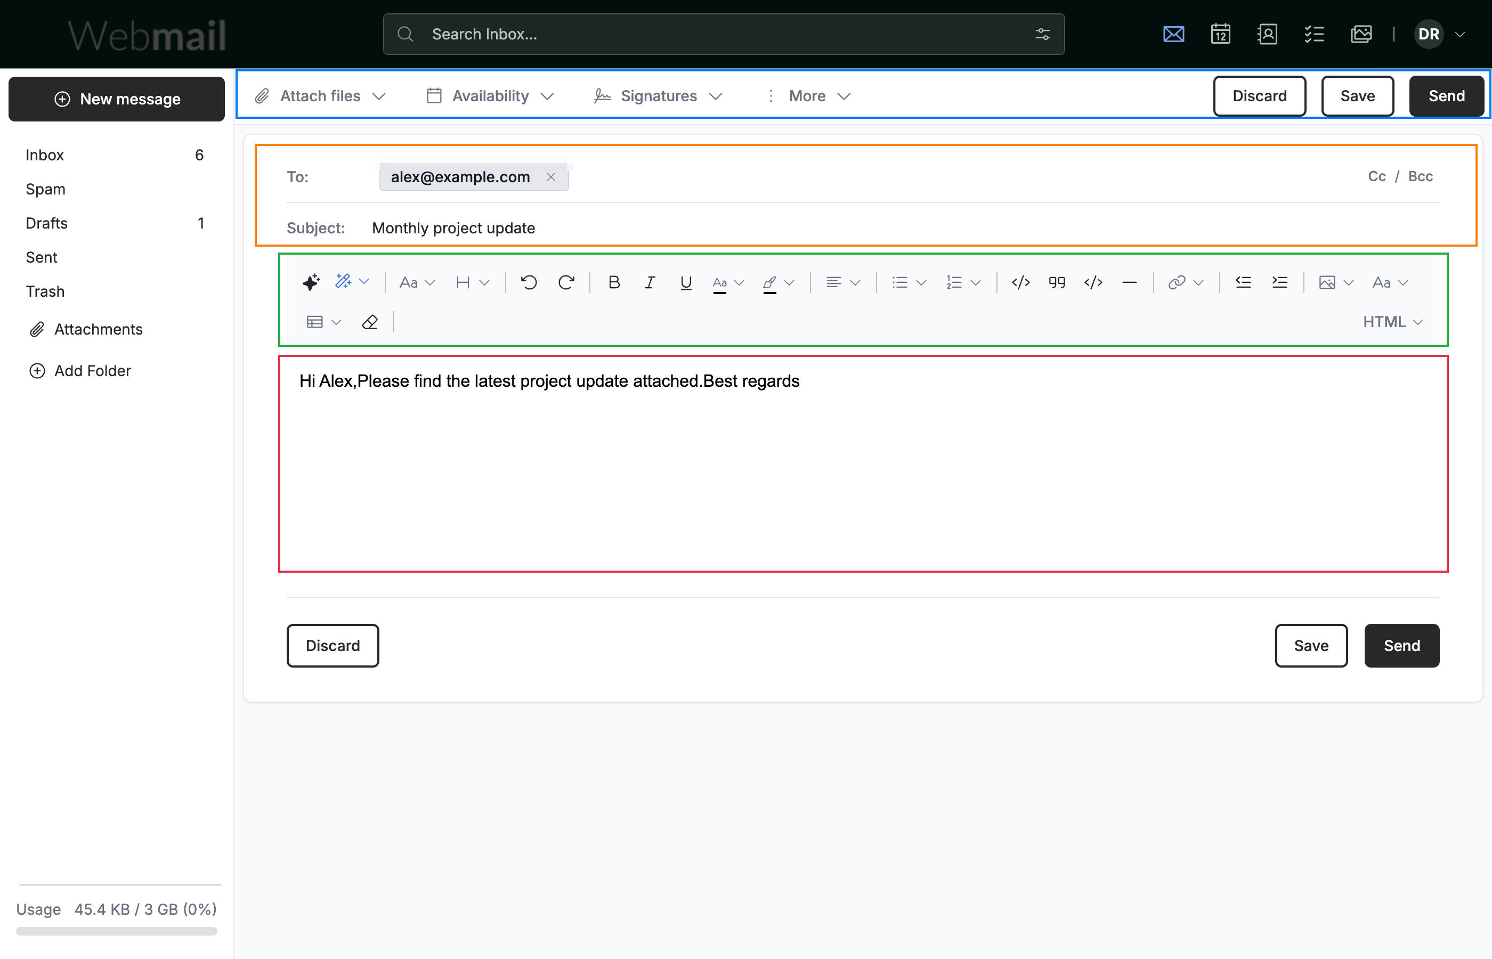Click the insert table icon
The image size is (1492, 959).
pyautogui.click(x=314, y=322)
